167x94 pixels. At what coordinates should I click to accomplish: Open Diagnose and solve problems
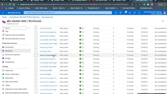15,35
